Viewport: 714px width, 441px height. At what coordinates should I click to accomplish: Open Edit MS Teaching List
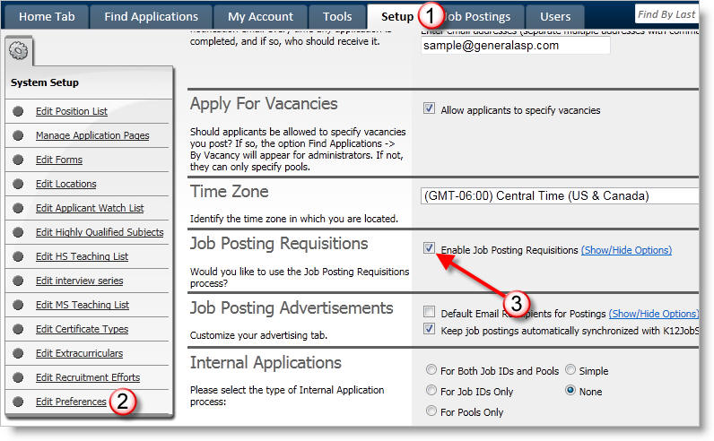tap(83, 305)
